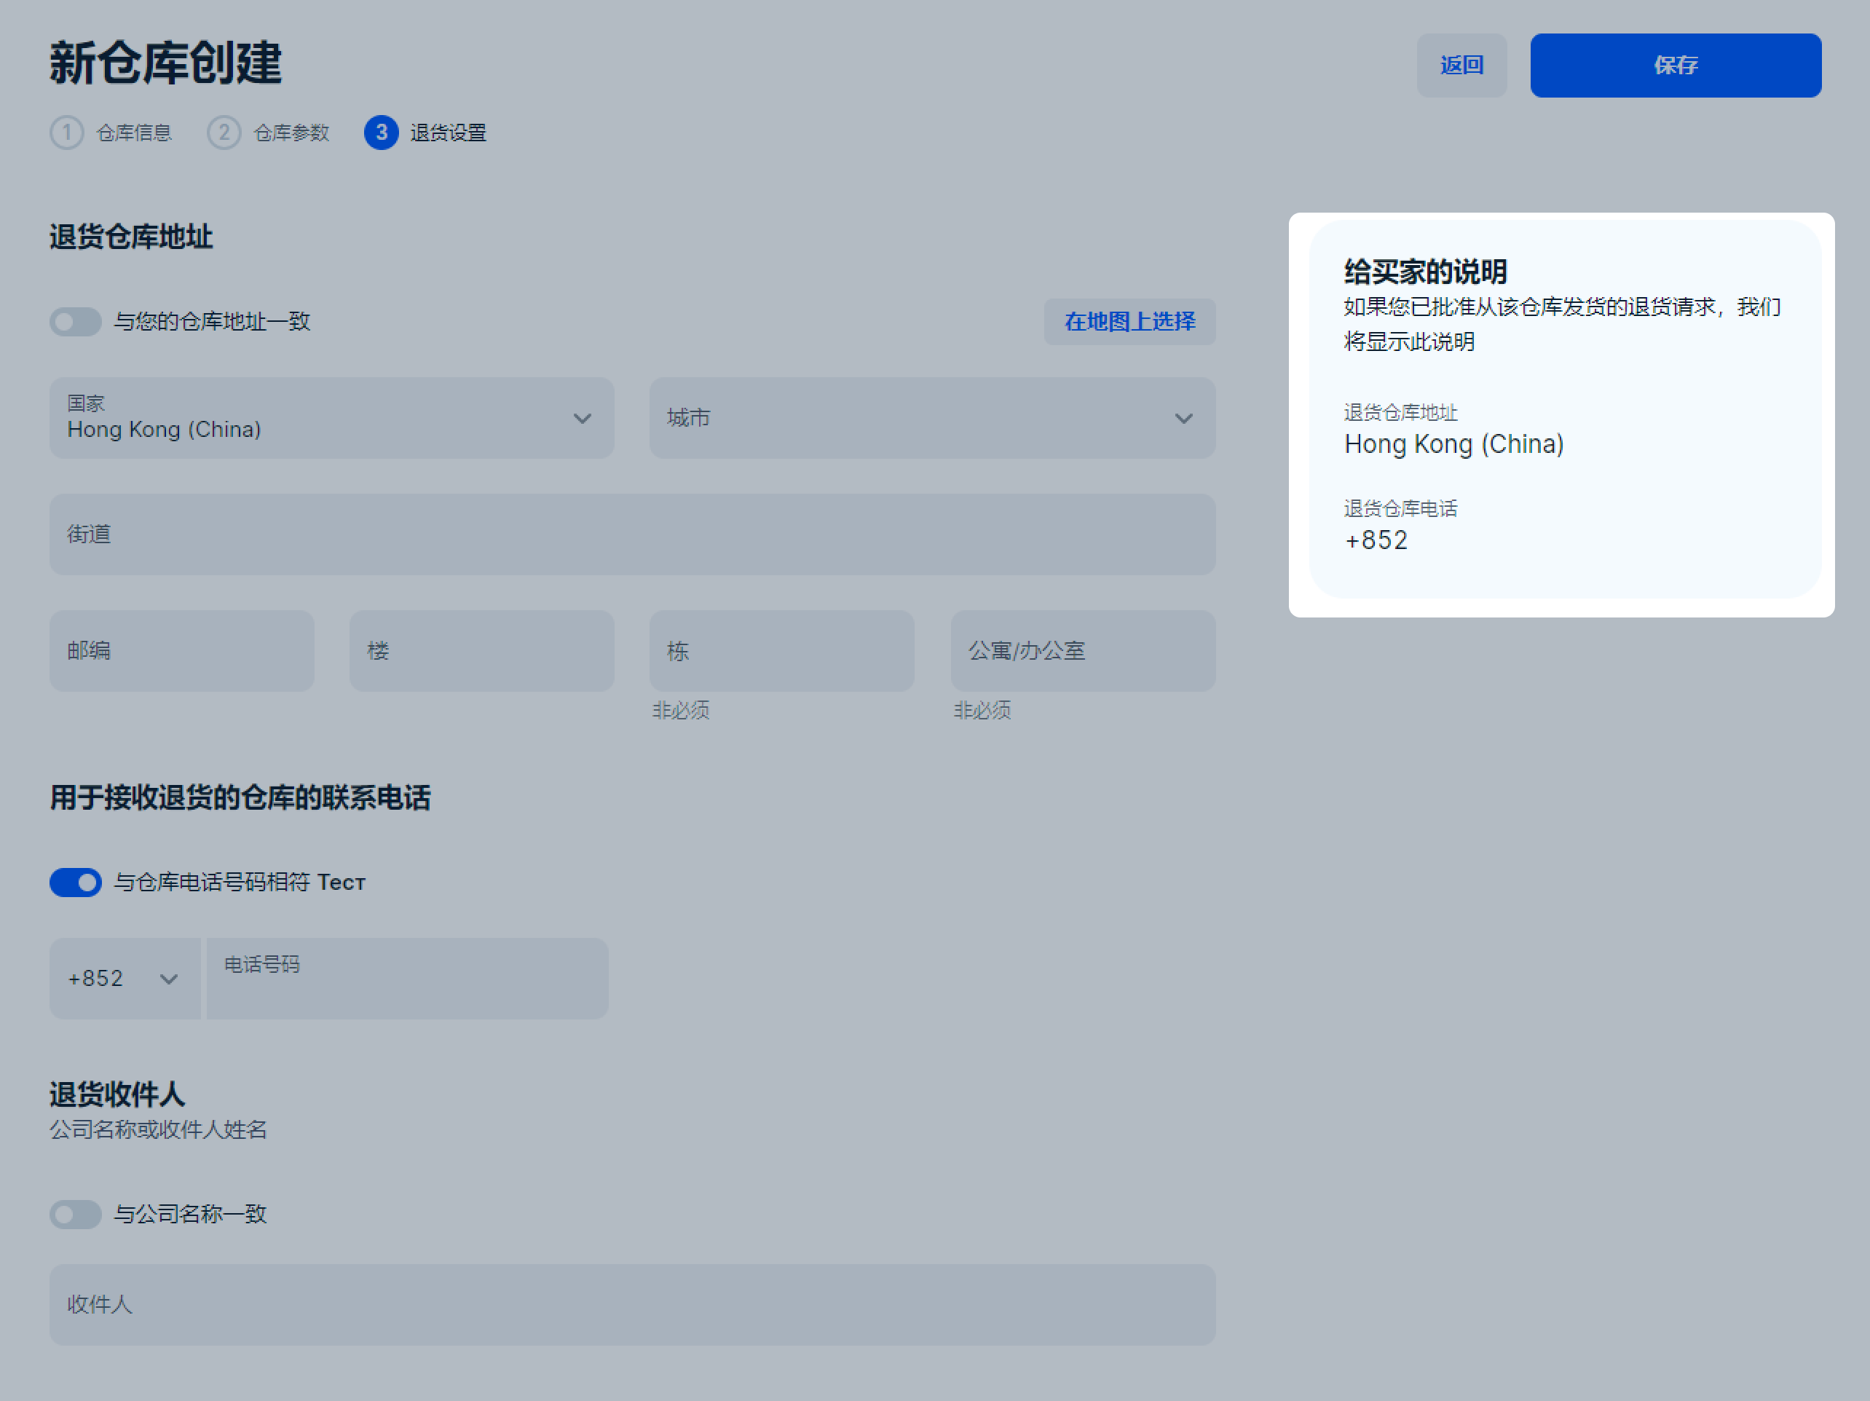The image size is (1870, 1401).
Task: Click the 楼 building input field
Action: tap(482, 651)
